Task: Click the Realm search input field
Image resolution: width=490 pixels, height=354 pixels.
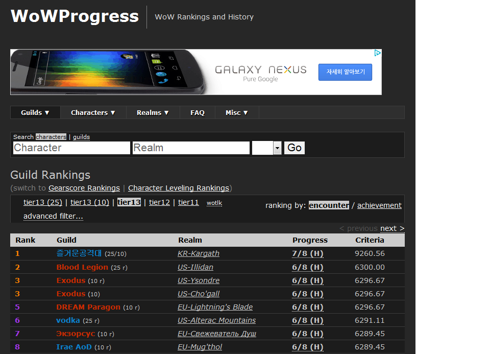Action: (x=191, y=148)
